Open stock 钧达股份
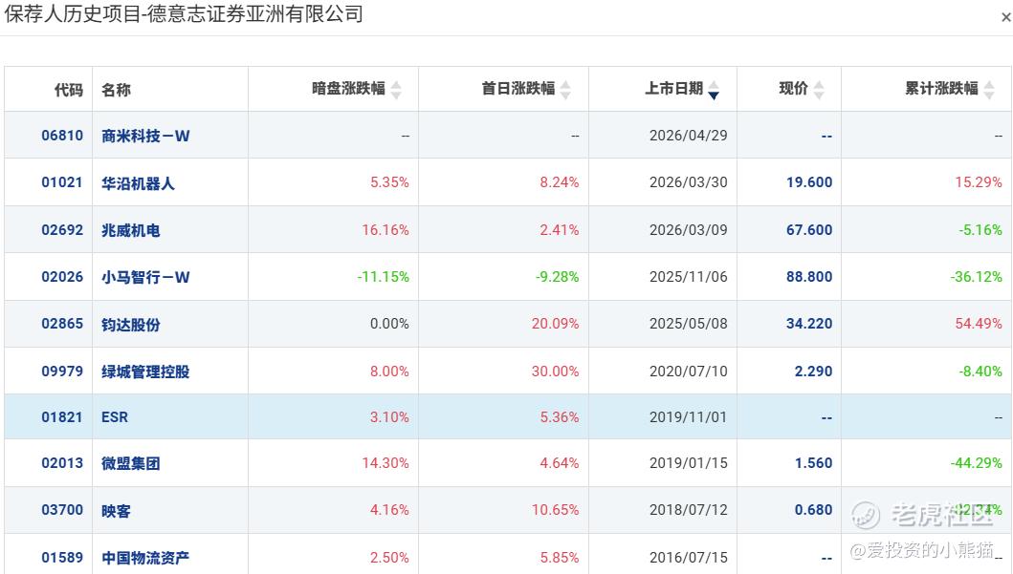1013x574 pixels. tap(130, 325)
